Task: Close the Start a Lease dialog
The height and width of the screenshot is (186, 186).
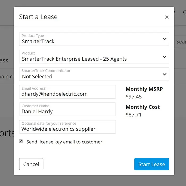Action: [167, 17]
